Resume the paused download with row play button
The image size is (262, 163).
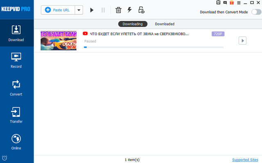coord(242,41)
